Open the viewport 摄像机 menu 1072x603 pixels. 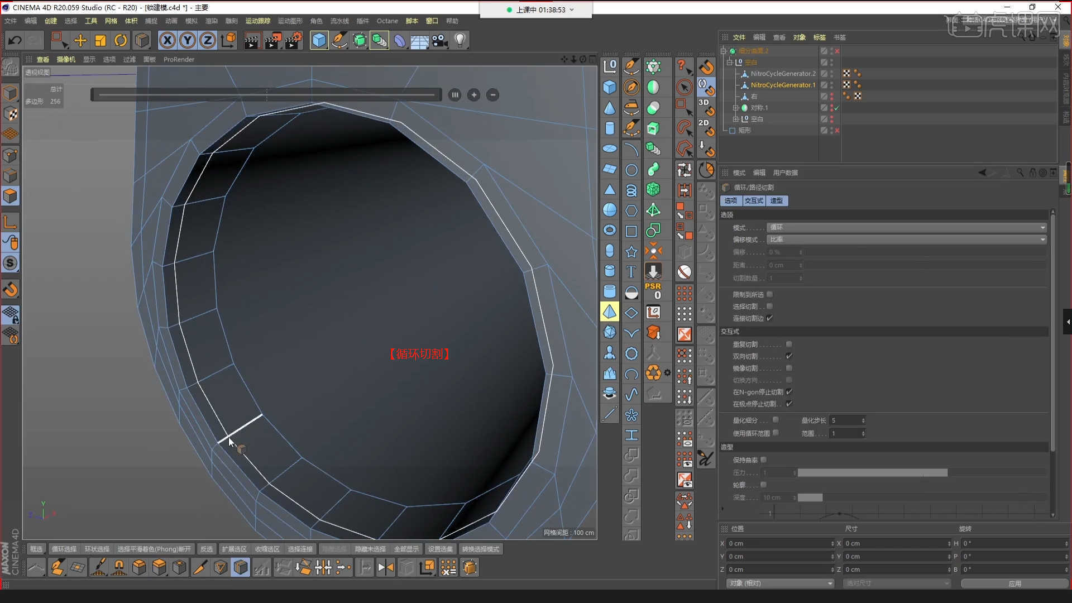point(66,59)
